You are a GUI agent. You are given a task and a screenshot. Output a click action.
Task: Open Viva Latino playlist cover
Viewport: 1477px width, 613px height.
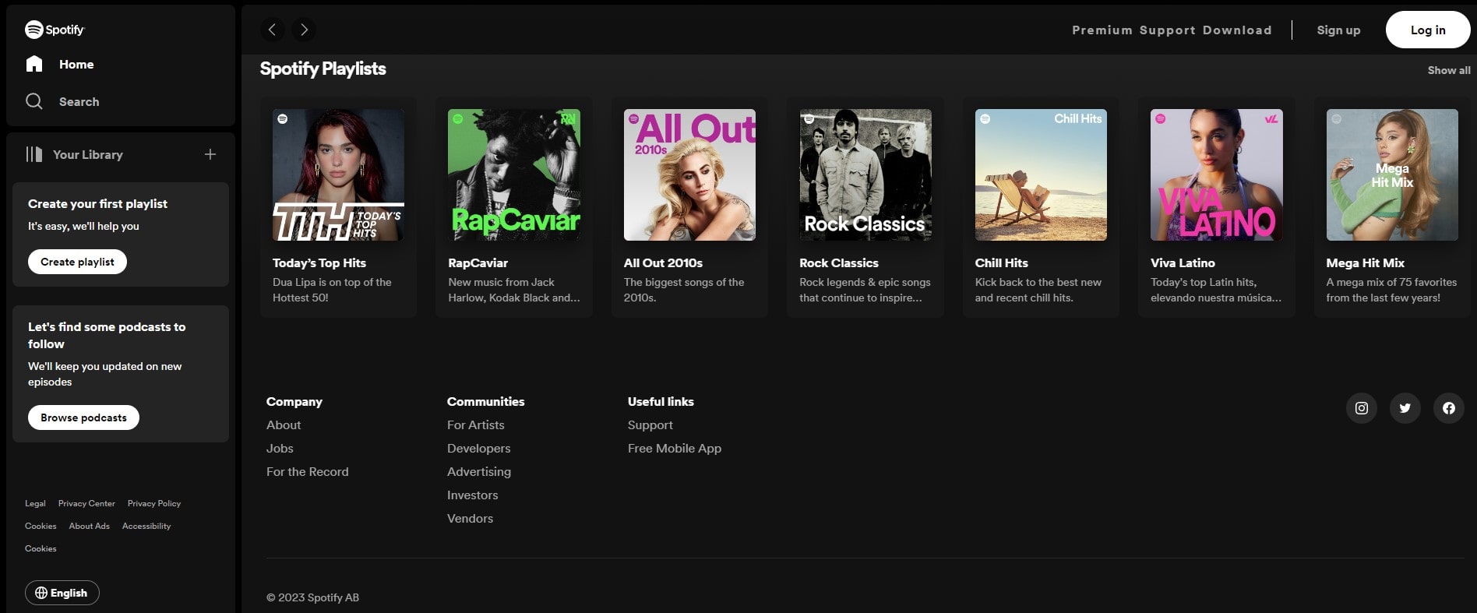(x=1217, y=174)
